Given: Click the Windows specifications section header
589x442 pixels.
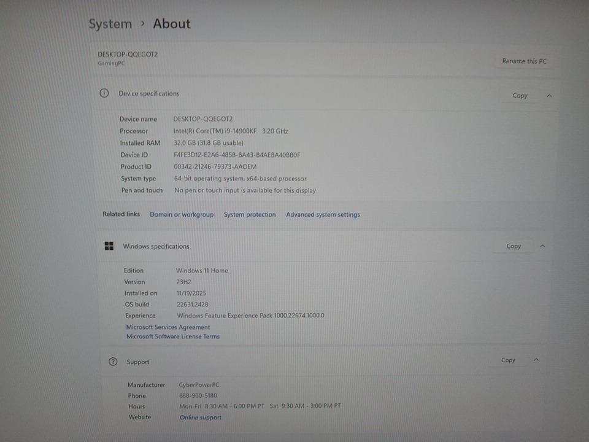Looking at the screenshot, I should coord(156,246).
